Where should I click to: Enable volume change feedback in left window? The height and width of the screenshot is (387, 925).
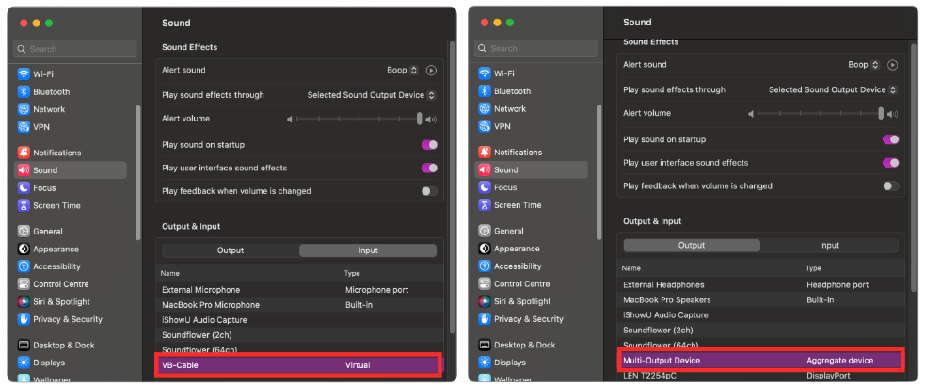tap(429, 191)
